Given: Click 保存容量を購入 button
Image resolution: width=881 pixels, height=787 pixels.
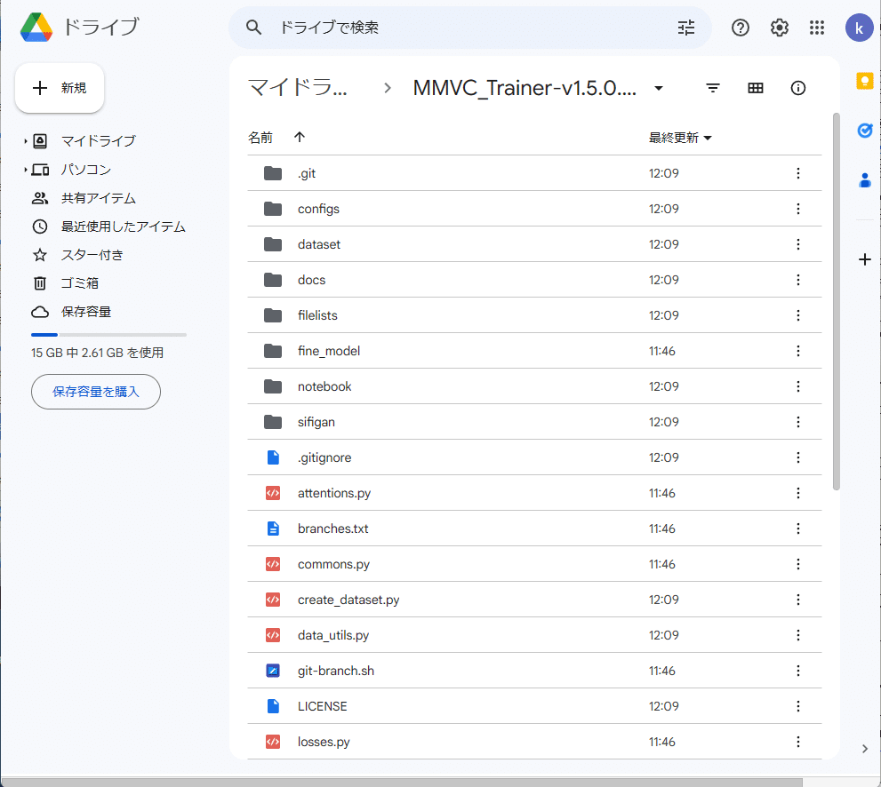Looking at the screenshot, I should pos(96,391).
